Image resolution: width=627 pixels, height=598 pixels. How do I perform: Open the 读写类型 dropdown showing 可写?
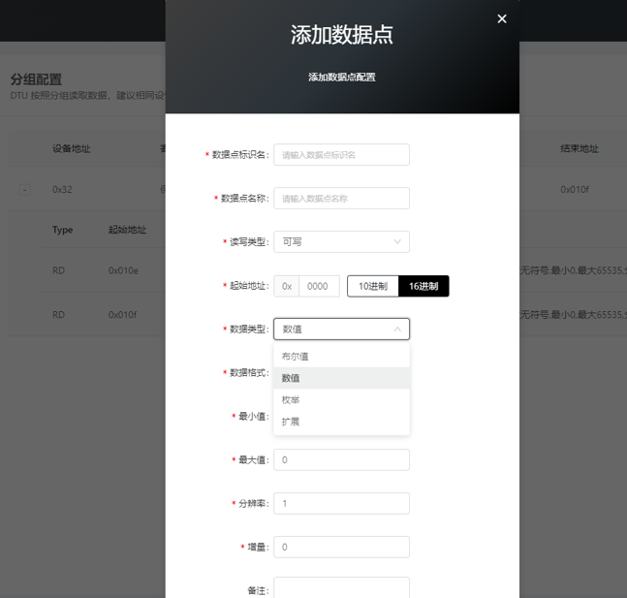(341, 241)
